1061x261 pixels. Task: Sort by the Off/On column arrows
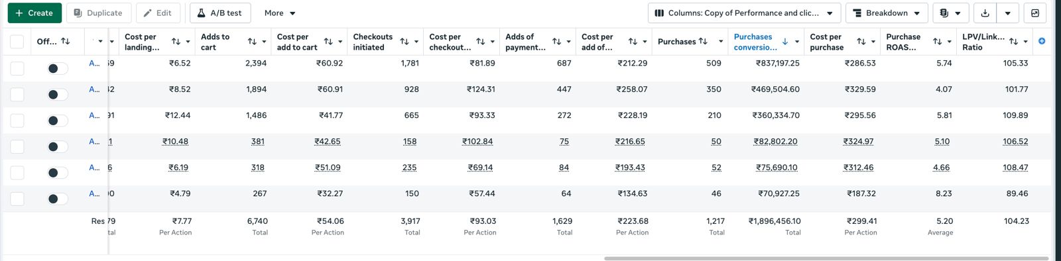65,41
